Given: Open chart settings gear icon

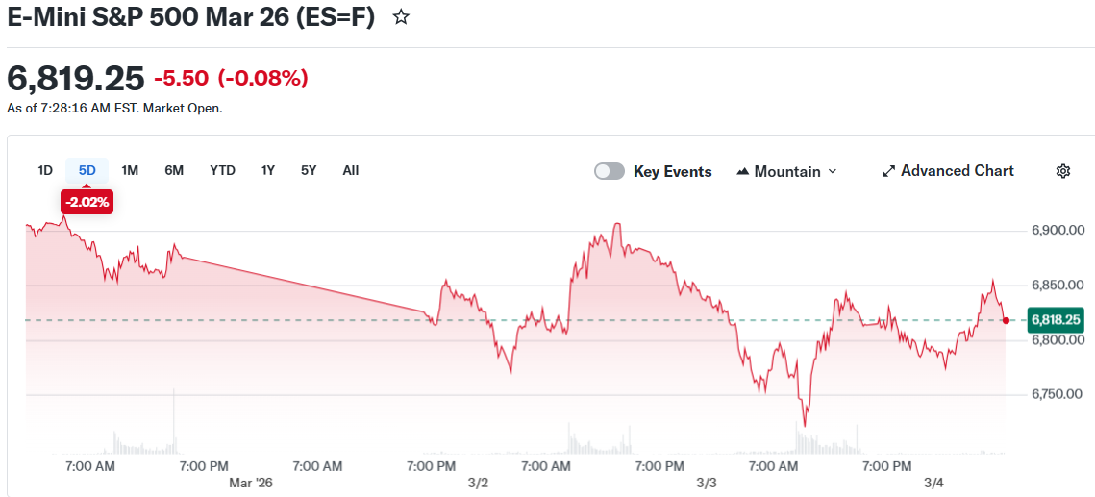Looking at the screenshot, I should click(x=1062, y=171).
